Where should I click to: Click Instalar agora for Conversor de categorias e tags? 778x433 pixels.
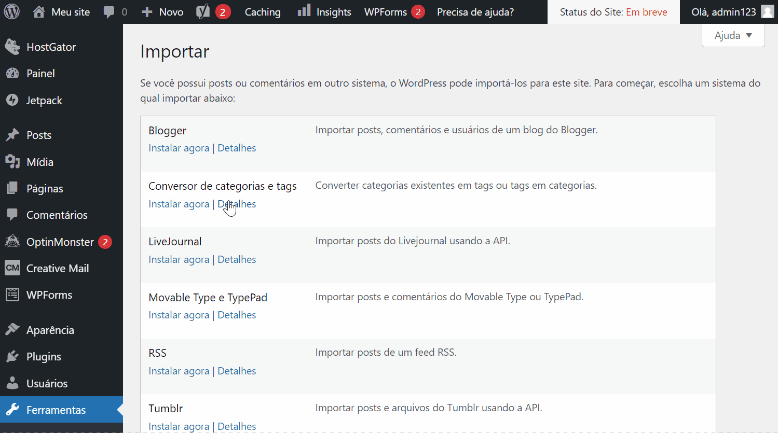(x=179, y=204)
